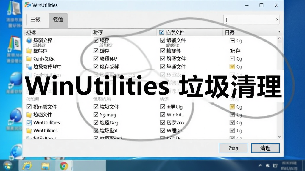Open the yellow folder icon labeled WinUtilities
This screenshot has width=305, height=171.
29,131
